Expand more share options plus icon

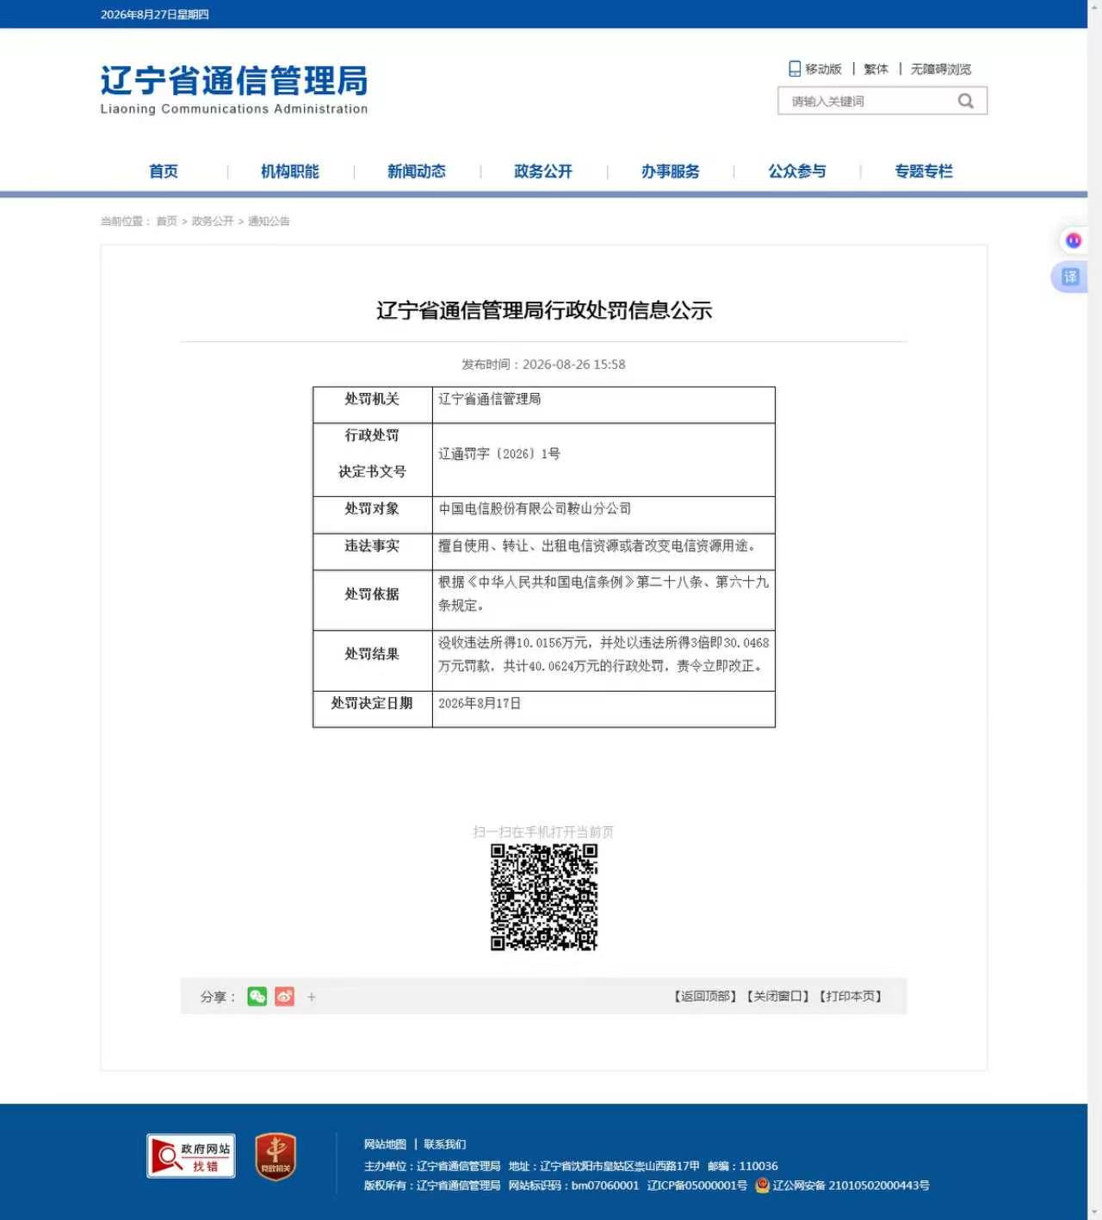point(312,997)
